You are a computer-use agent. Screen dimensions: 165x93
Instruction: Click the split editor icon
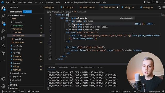pos(164,7)
